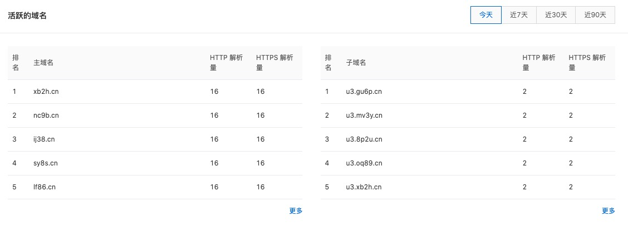Select main domain row sy8s.cn
This screenshot has width=628, height=226.
pyautogui.click(x=155, y=163)
